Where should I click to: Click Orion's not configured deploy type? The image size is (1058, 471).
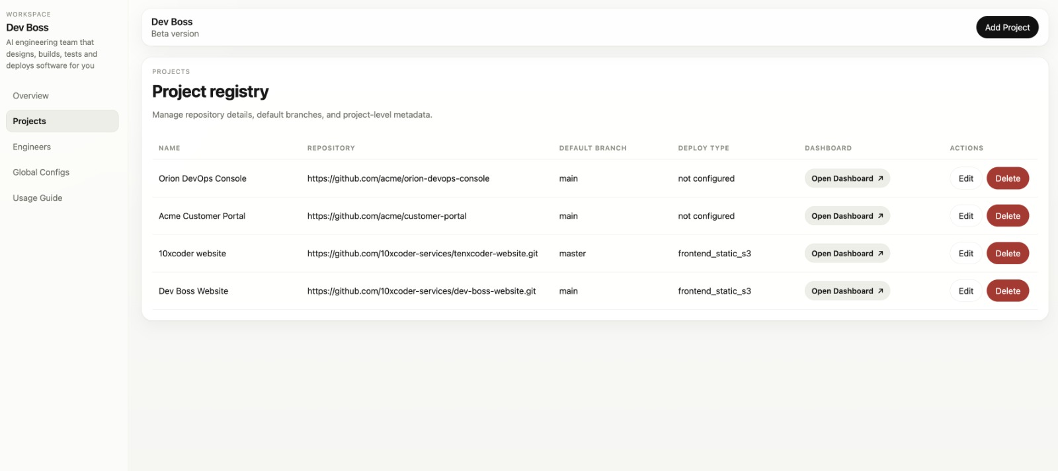click(x=706, y=178)
